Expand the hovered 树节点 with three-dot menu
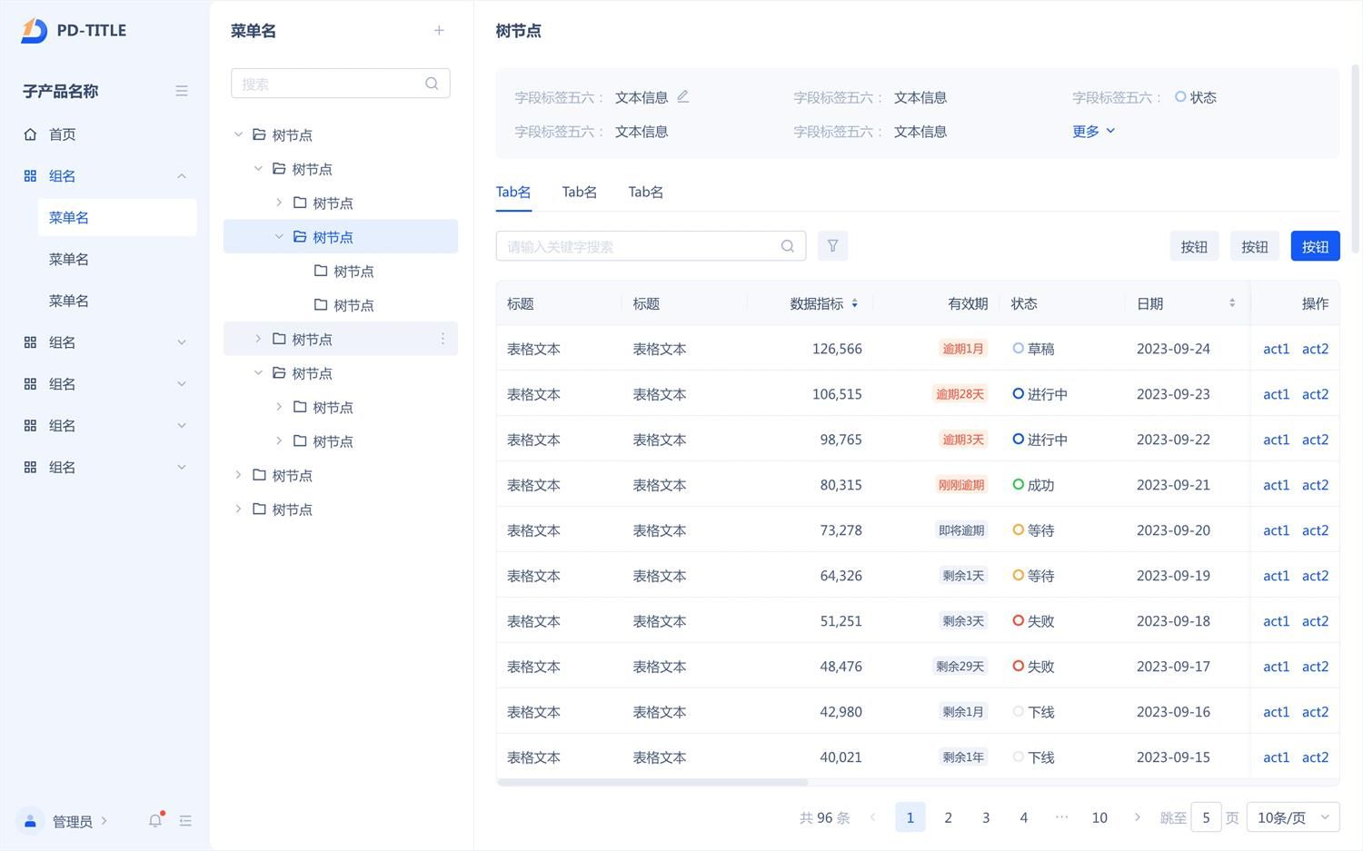Screen dimensions: 1363x851 pyautogui.click(x=258, y=339)
